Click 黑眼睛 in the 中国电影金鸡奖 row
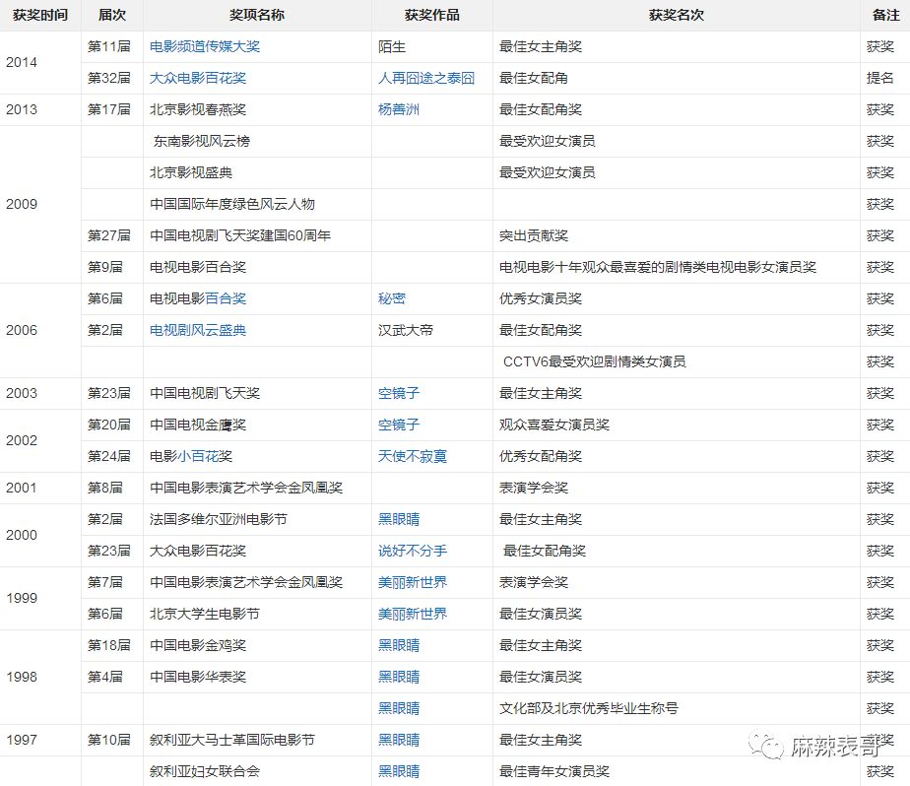 (x=399, y=645)
